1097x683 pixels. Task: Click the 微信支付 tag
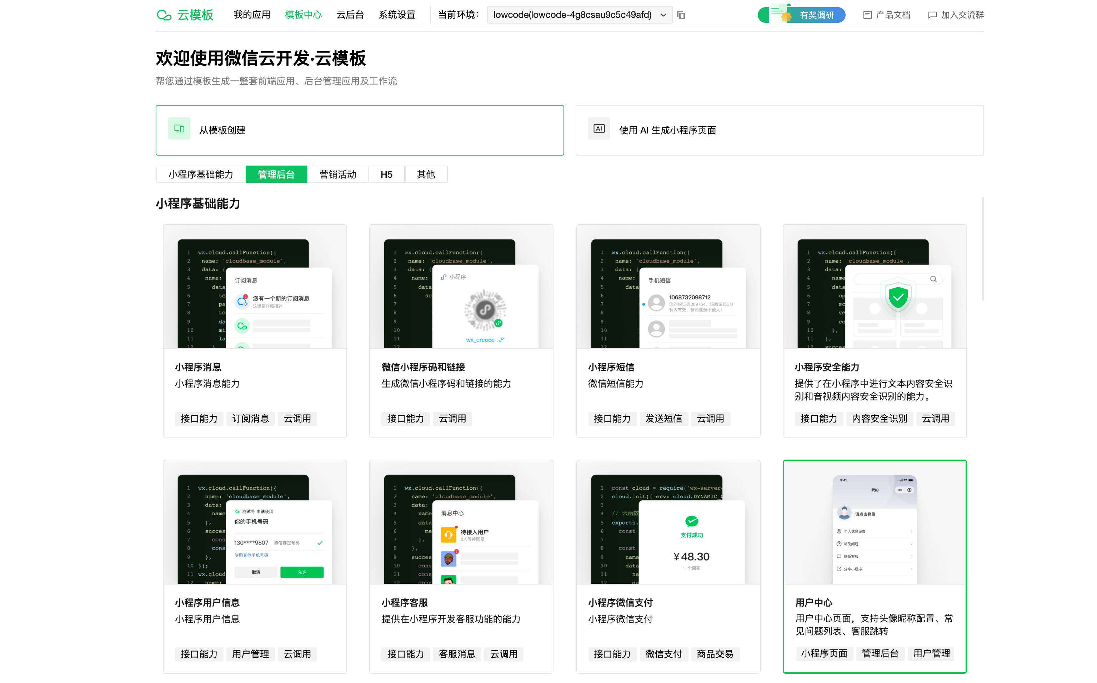(x=663, y=654)
